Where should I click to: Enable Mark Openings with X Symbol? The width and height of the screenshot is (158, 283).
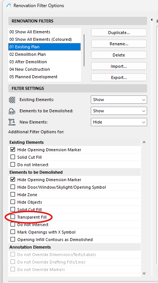click(x=13, y=232)
